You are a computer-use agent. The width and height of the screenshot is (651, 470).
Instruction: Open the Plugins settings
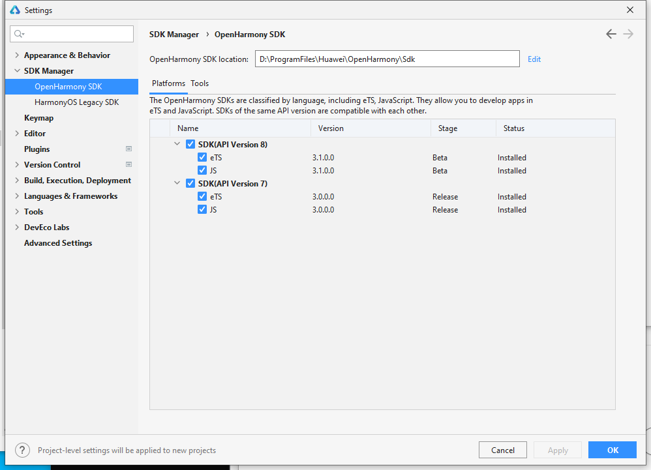pyautogui.click(x=37, y=149)
